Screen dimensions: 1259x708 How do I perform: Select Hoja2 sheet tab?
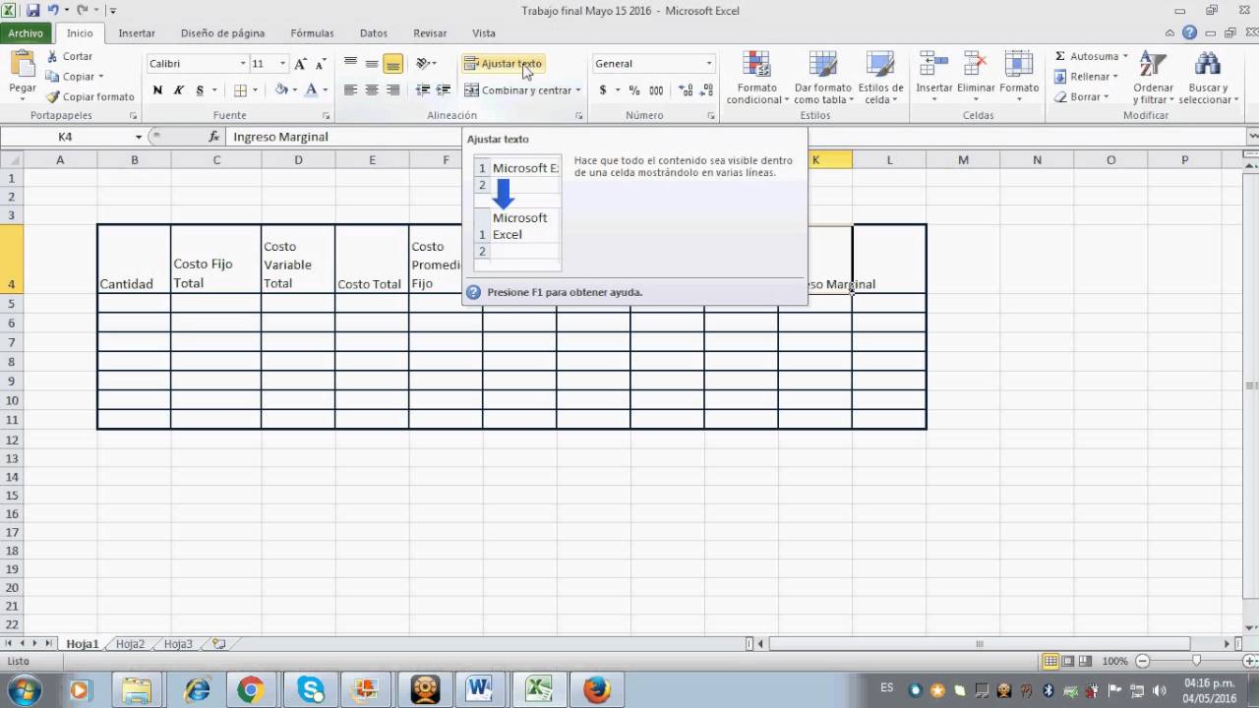130,644
